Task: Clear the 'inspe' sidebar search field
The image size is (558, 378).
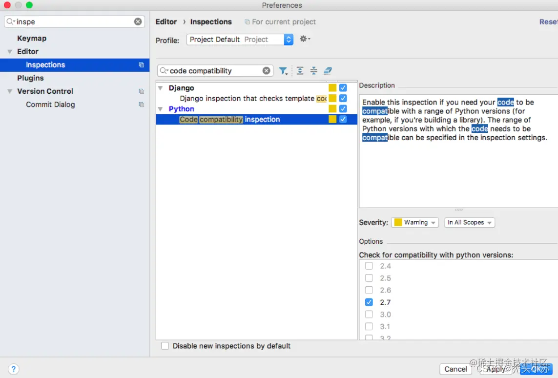Action: [x=138, y=21]
